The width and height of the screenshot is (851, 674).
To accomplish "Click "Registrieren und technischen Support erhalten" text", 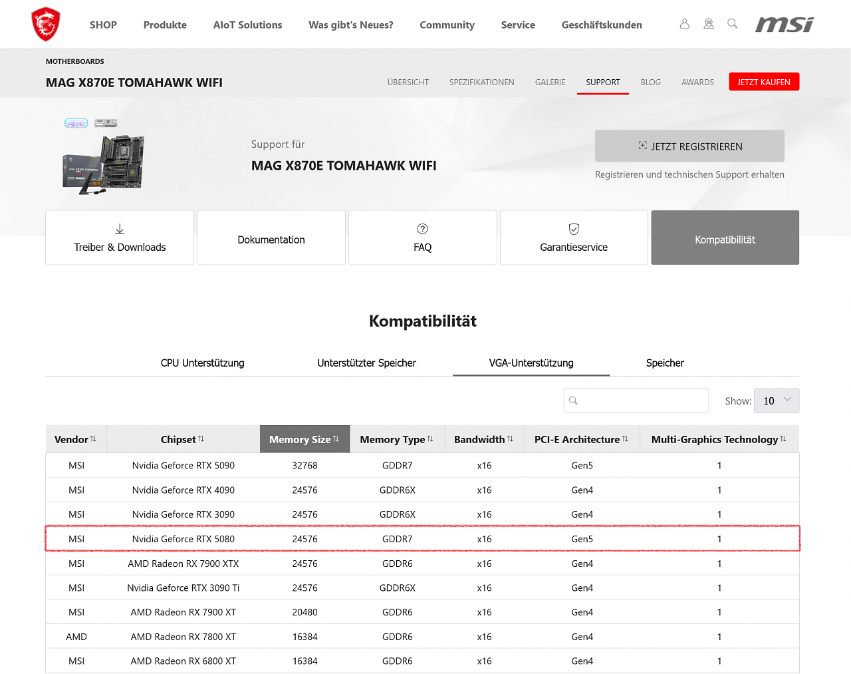I will [689, 174].
